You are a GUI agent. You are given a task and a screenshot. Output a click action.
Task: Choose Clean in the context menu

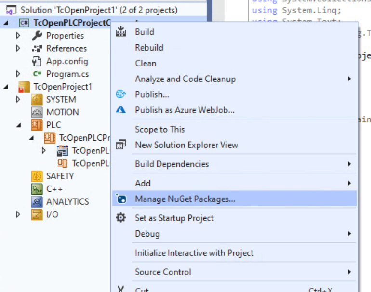(234, 63)
